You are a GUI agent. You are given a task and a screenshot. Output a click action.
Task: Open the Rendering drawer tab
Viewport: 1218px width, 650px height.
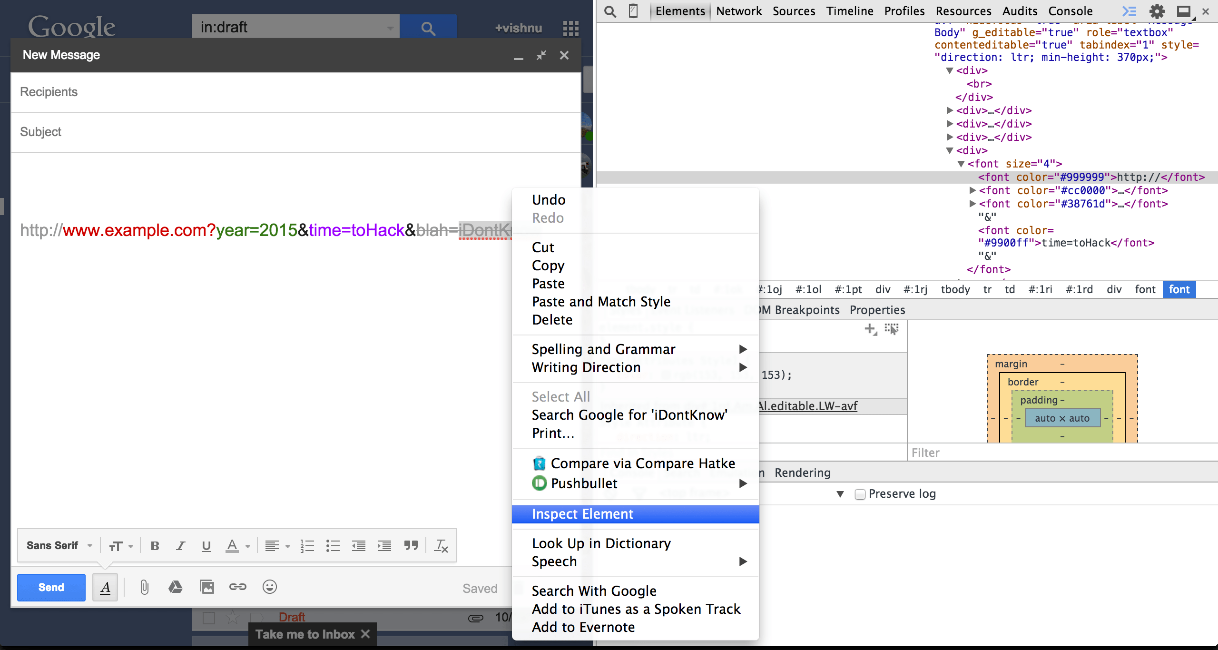(802, 473)
